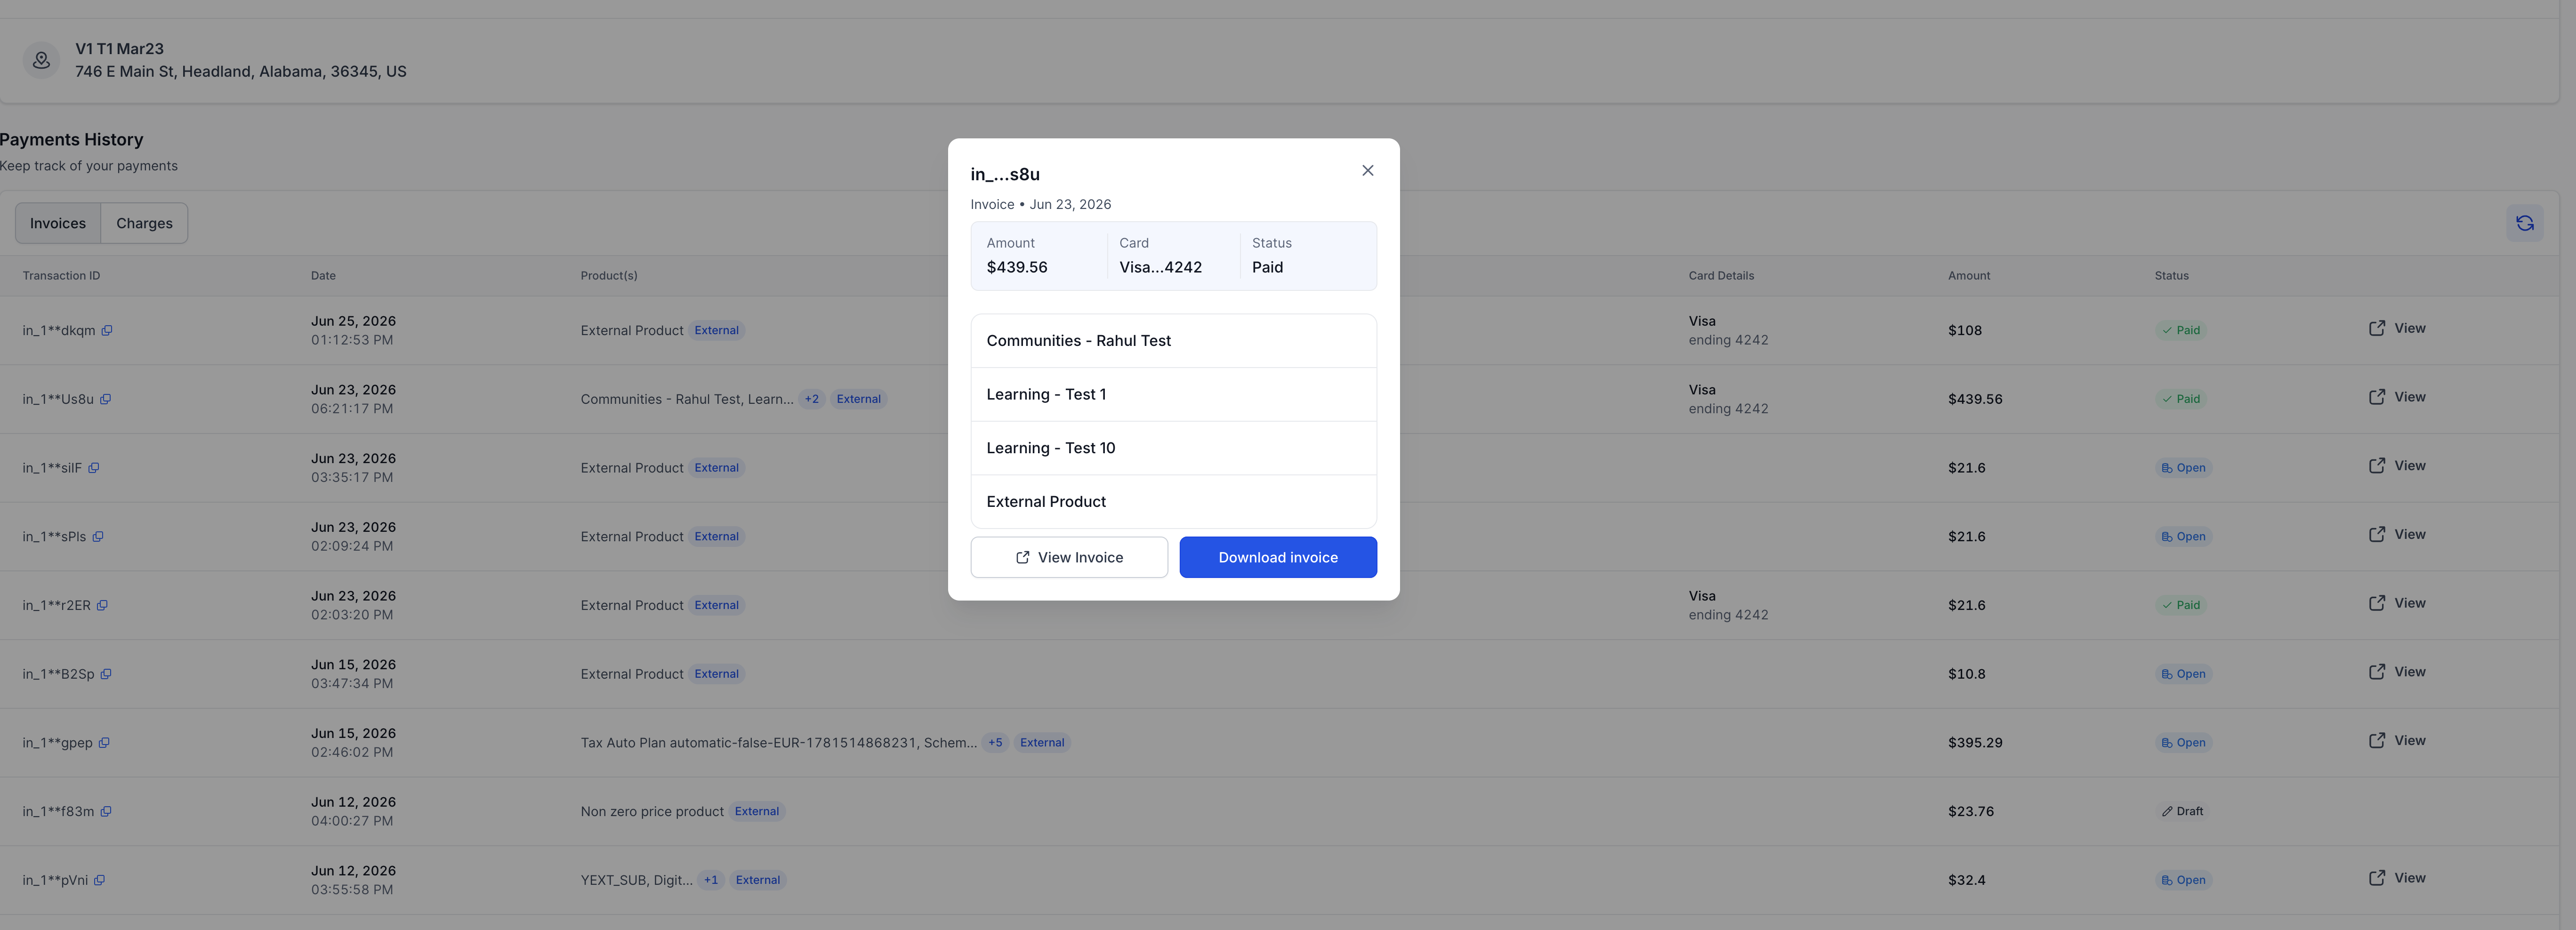View the $21.6 invoice dated 02:03:20 PM
This screenshot has height=930, width=2576.
[x=2396, y=603]
